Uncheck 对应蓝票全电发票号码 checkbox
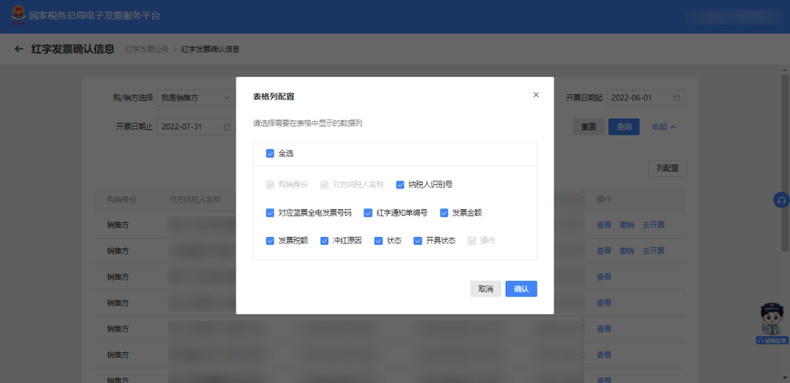Viewport: 790px width, 383px height. (270, 213)
